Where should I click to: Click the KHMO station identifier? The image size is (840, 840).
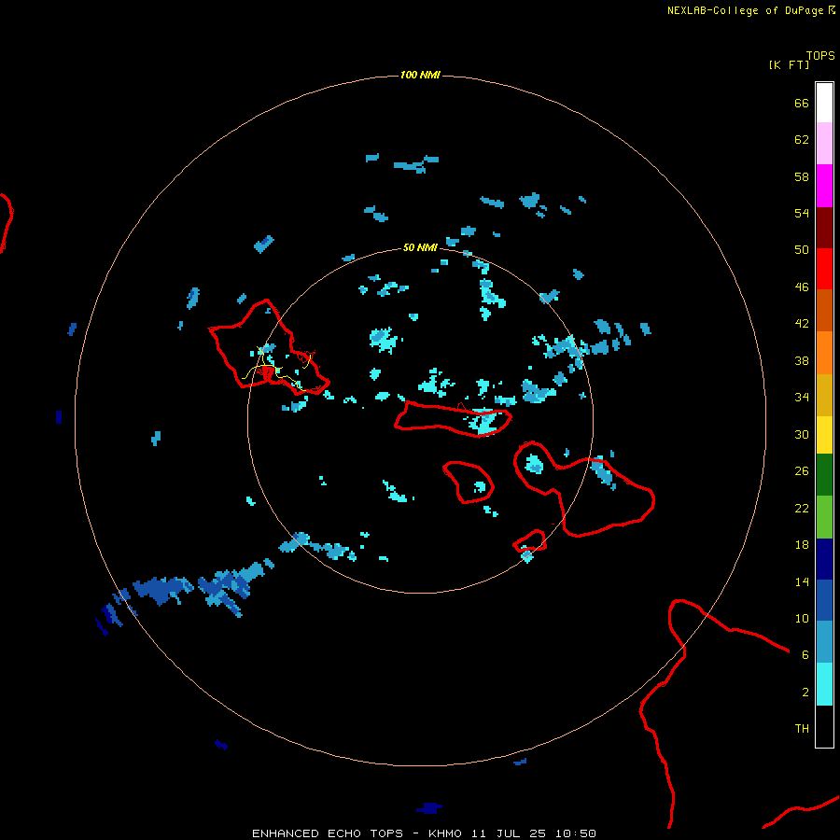tap(444, 833)
